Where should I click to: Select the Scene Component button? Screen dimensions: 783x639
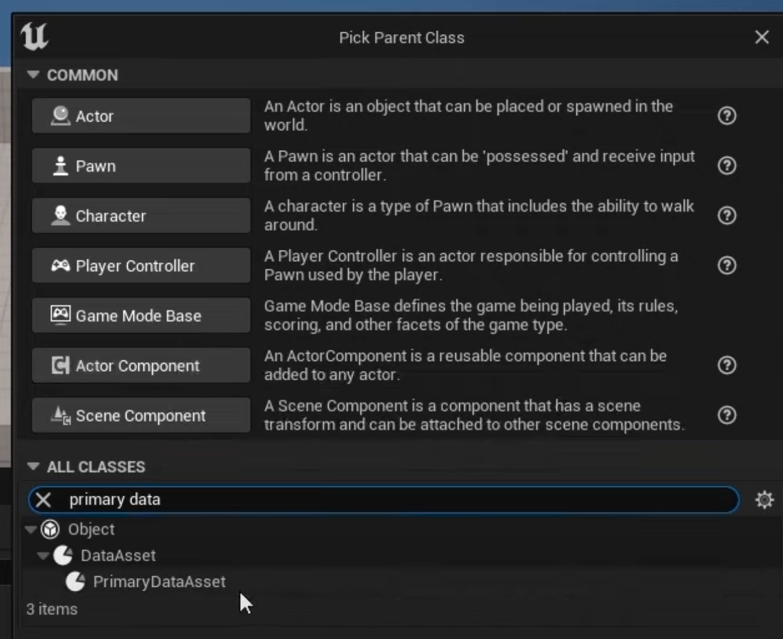(x=141, y=416)
